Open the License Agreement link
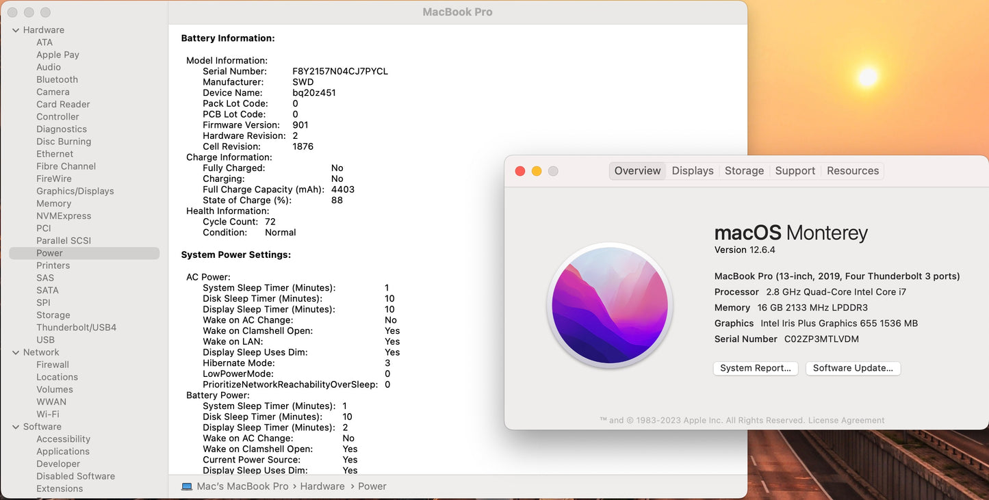This screenshot has width=989, height=500. point(846,421)
